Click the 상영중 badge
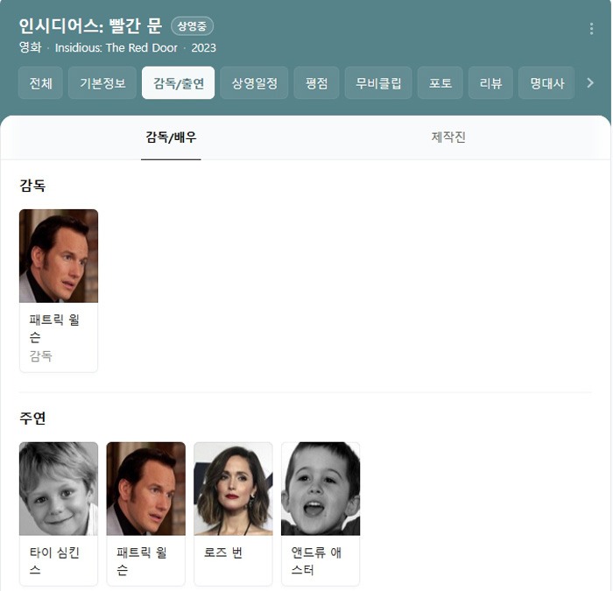This screenshot has height=591, width=613. point(192,26)
